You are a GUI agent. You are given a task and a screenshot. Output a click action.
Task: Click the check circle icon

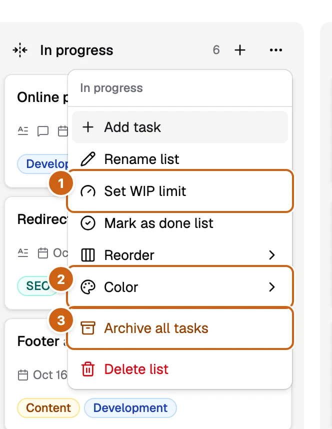[x=88, y=223]
